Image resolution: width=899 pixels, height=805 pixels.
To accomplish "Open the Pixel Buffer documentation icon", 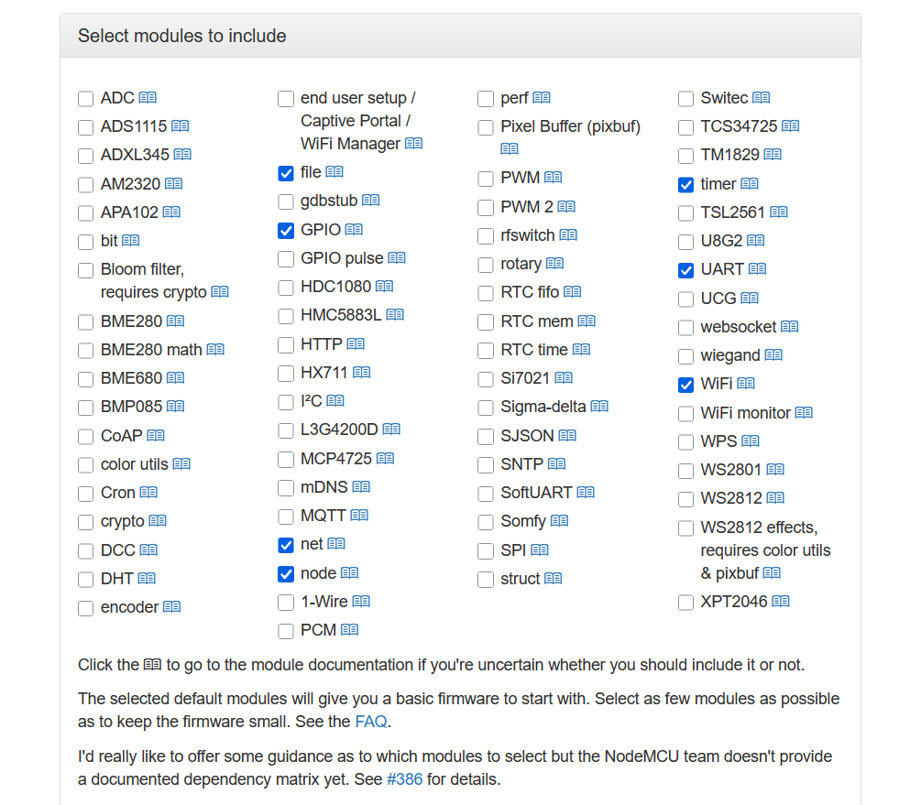I will [x=510, y=148].
